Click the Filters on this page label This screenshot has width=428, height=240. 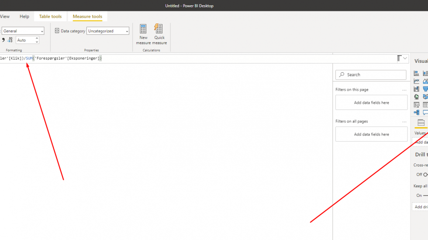click(352, 90)
